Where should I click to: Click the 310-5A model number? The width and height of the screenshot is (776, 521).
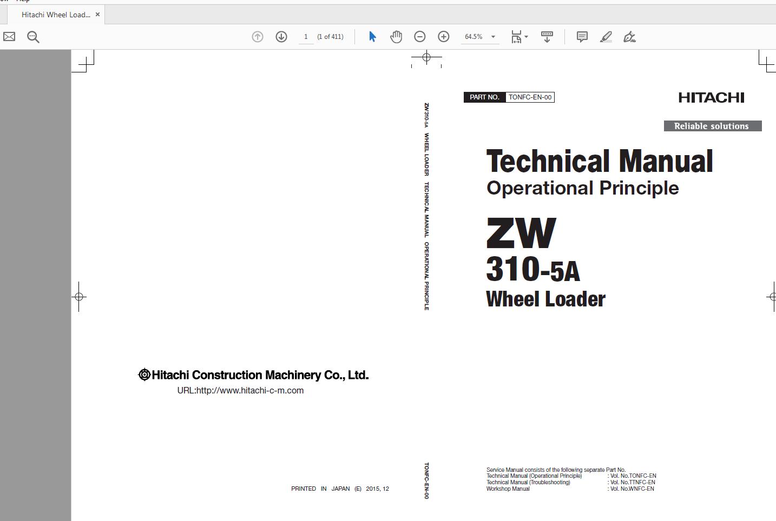(x=533, y=269)
